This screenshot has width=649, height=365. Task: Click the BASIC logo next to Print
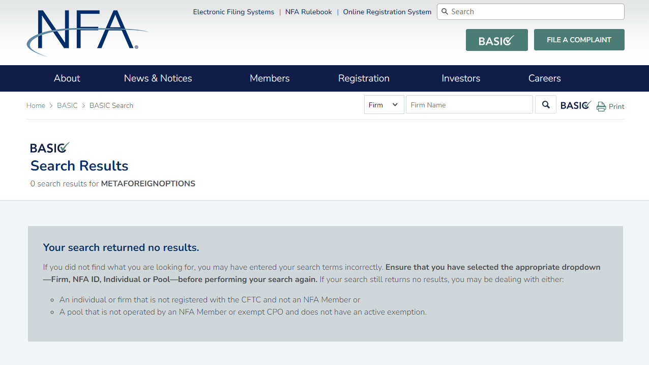point(576,105)
